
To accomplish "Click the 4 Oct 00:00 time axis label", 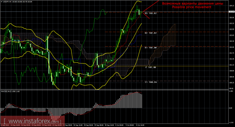I will [119, 125].
